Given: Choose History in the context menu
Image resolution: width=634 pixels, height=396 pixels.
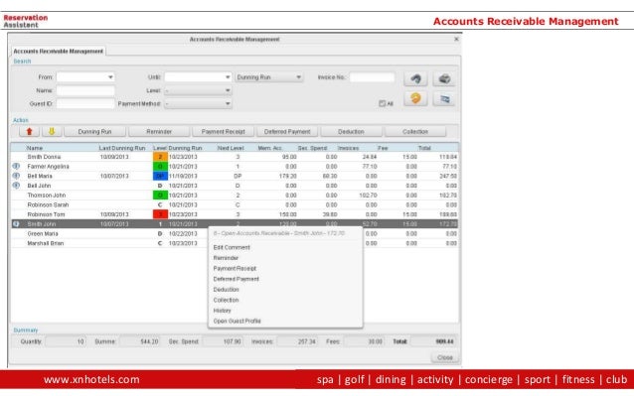Looking at the screenshot, I should [222, 311].
